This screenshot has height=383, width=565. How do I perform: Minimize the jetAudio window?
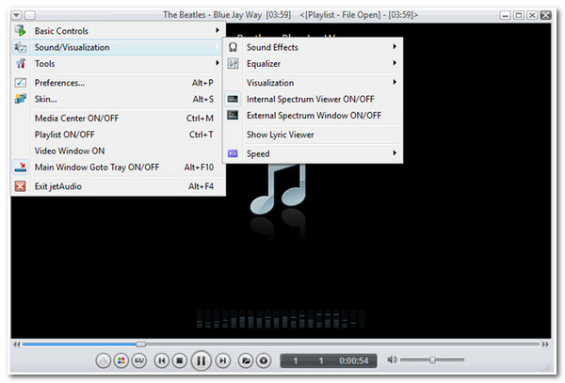coord(505,15)
